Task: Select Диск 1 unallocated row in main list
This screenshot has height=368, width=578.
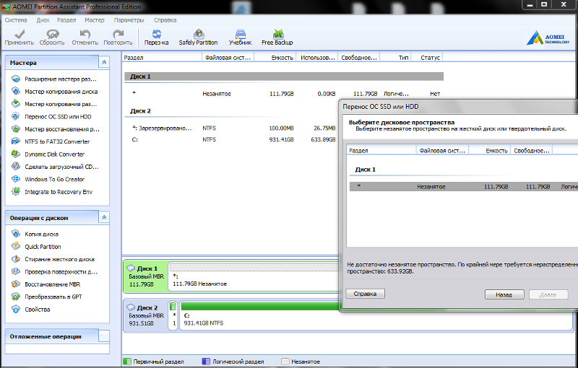Action: pyautogui.click(x=284, y=94)
